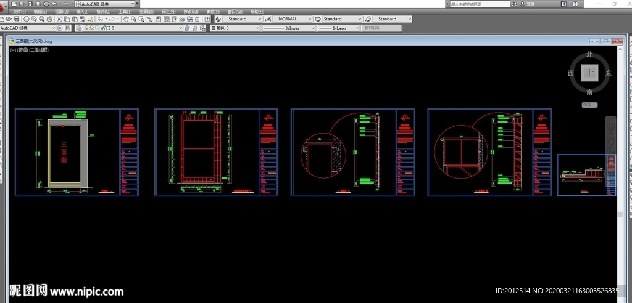
Task: Click Help question mark in standard toolbar
Action: pos(207,19)
